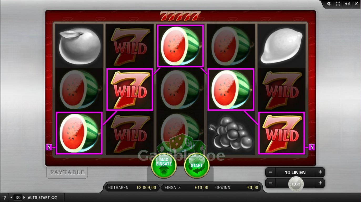Increase number of Linien with plus

click(320, 173)
